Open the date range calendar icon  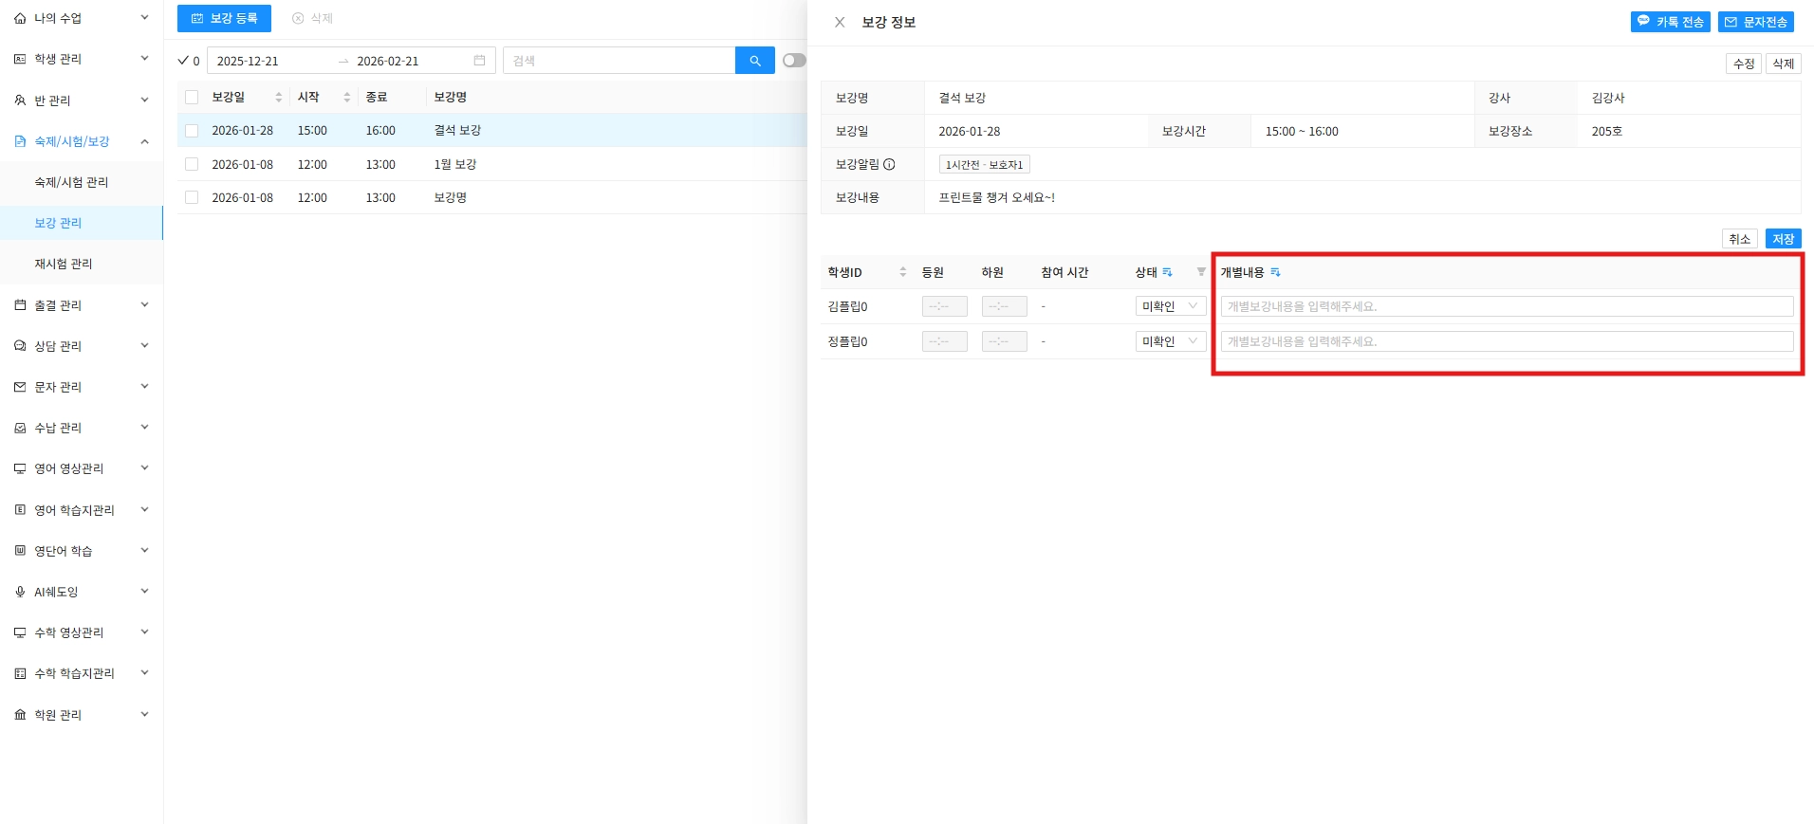[479, 61]
